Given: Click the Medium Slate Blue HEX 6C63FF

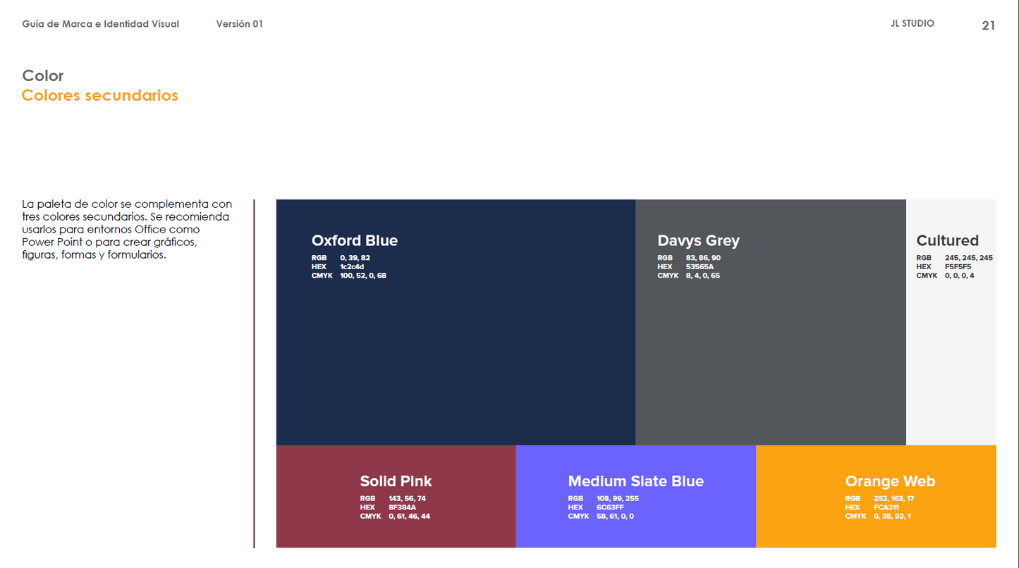Looking at the screenshot, I should pyautogui.click(x=610, y=507).
